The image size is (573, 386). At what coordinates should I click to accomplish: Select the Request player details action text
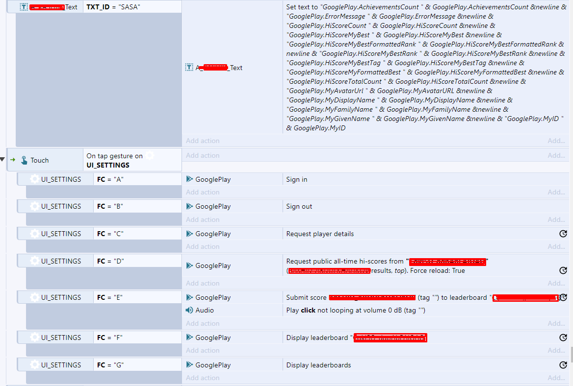[x=320, y=234]
